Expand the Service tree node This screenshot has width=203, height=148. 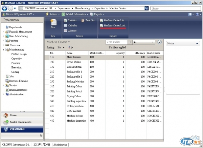[x=3, y=85]
